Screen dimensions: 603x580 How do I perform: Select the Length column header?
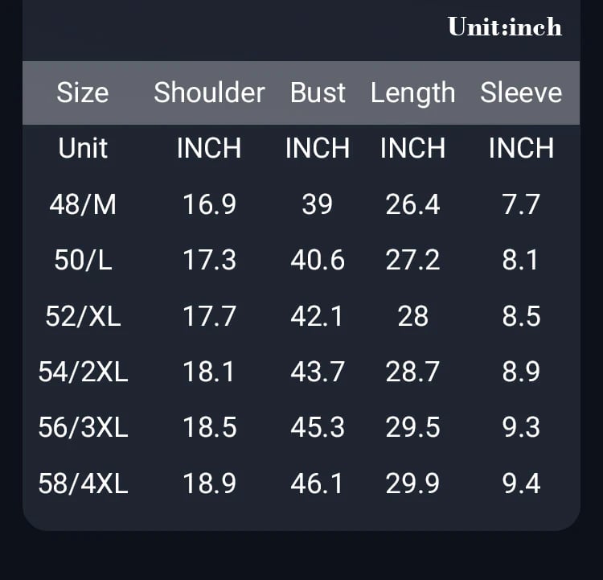[x=412, y=93]
